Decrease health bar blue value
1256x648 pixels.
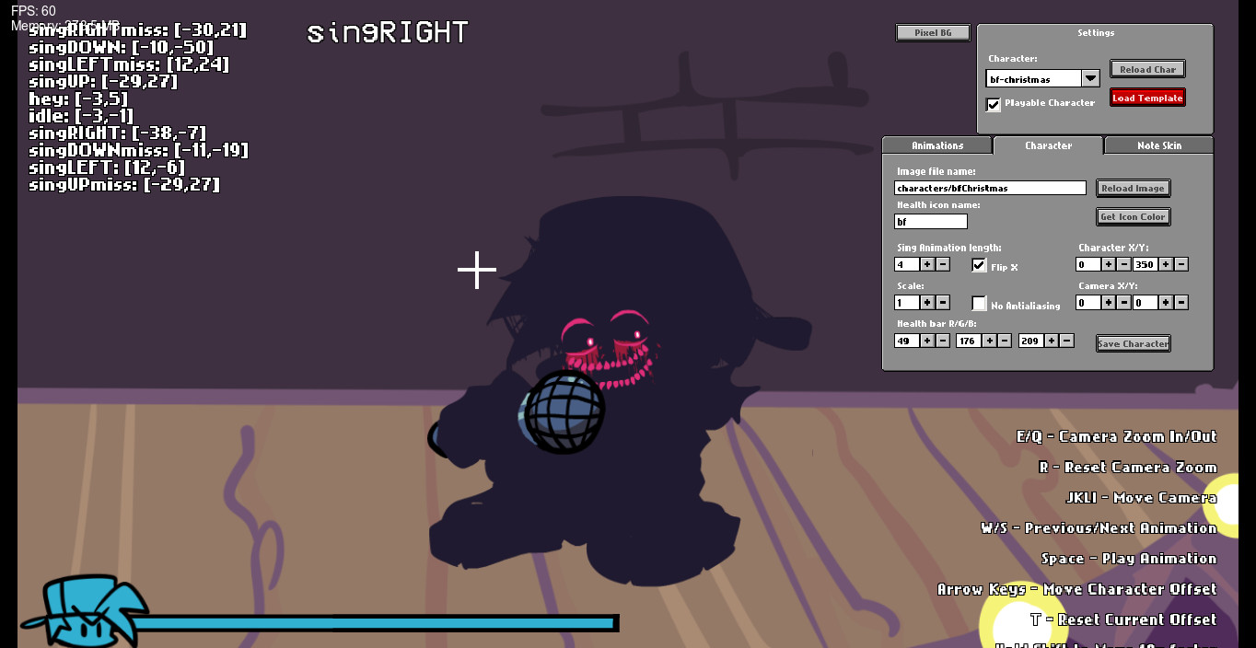pos(1067,341)
